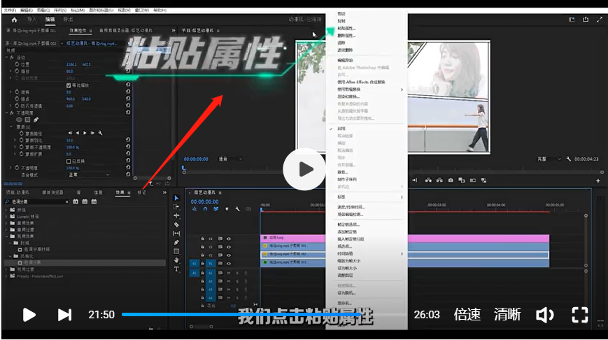
Task: Toggle the 已反转 inverted mask checkbox
Action: pyautogui.click(x=69, y=162)
